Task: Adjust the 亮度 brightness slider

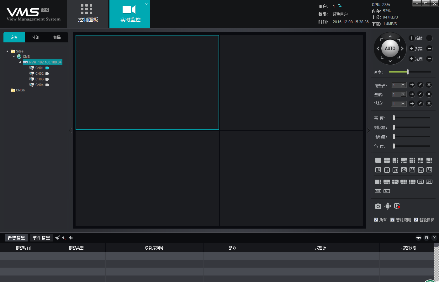Action: click(x=394, y=118)
